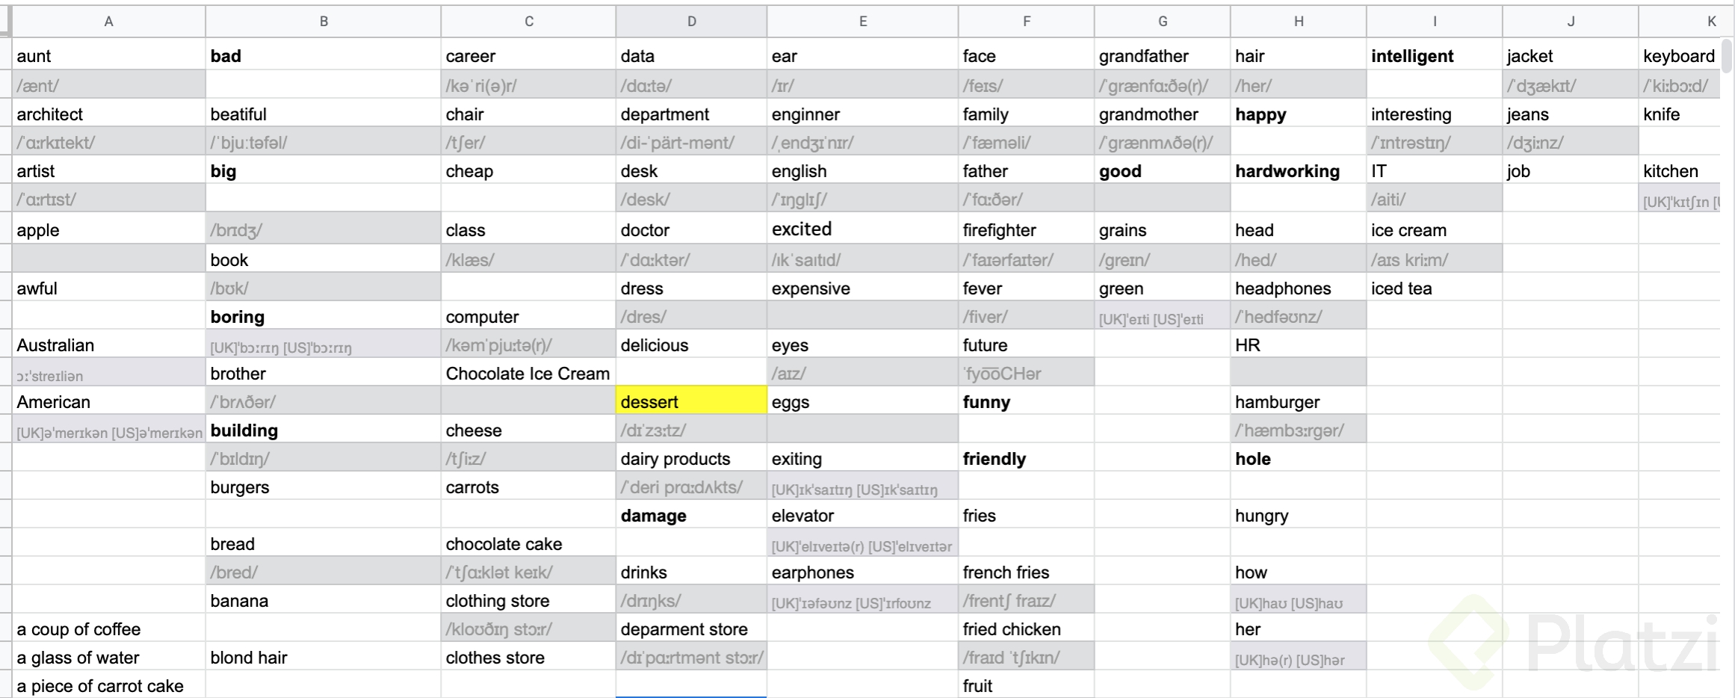Click the 'Australian' cell
Image resolution: width=1735 pixels, height=698 pixels.
click(108, 345)
